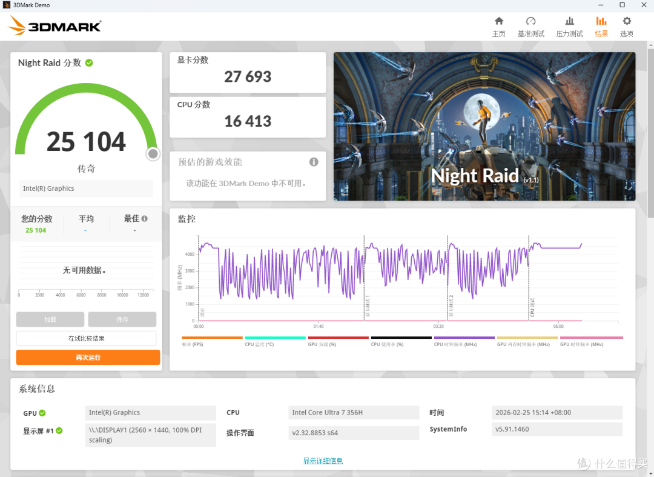Click the 系统信息 section heading
Image resolution: width=654 pixels, height=477 pixels.
coord(37,389)
